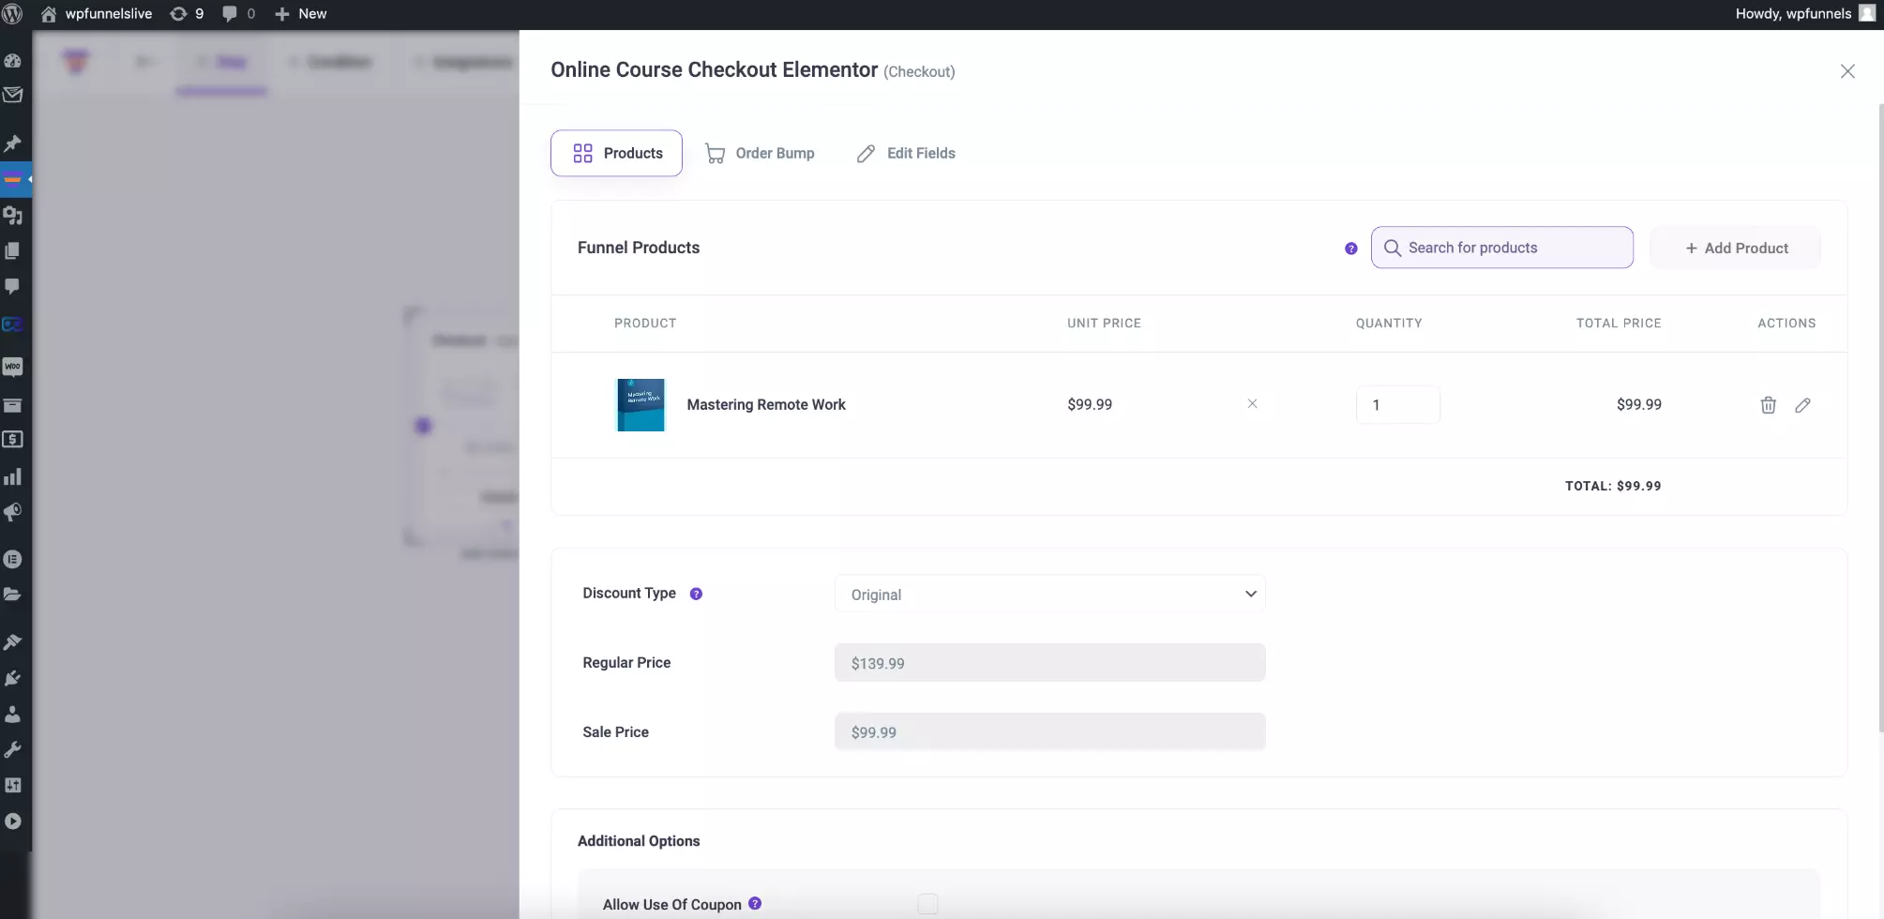This screenshot has width=1884, height=919.
Task: Open Settings sliders sidebar icon
Action: point(13,786)
